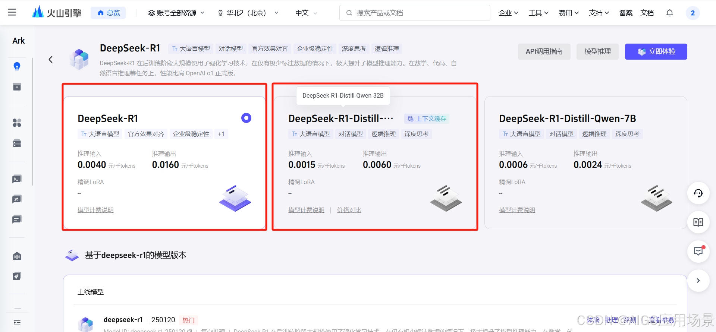Viewport: 716px width, 332px height.
Task: Click the 立即体验 button
Action: 656,51
